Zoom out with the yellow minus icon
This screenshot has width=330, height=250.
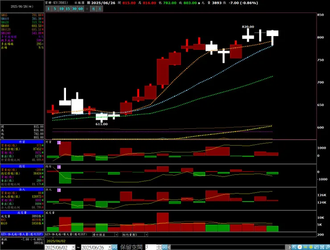click(305, 247)
